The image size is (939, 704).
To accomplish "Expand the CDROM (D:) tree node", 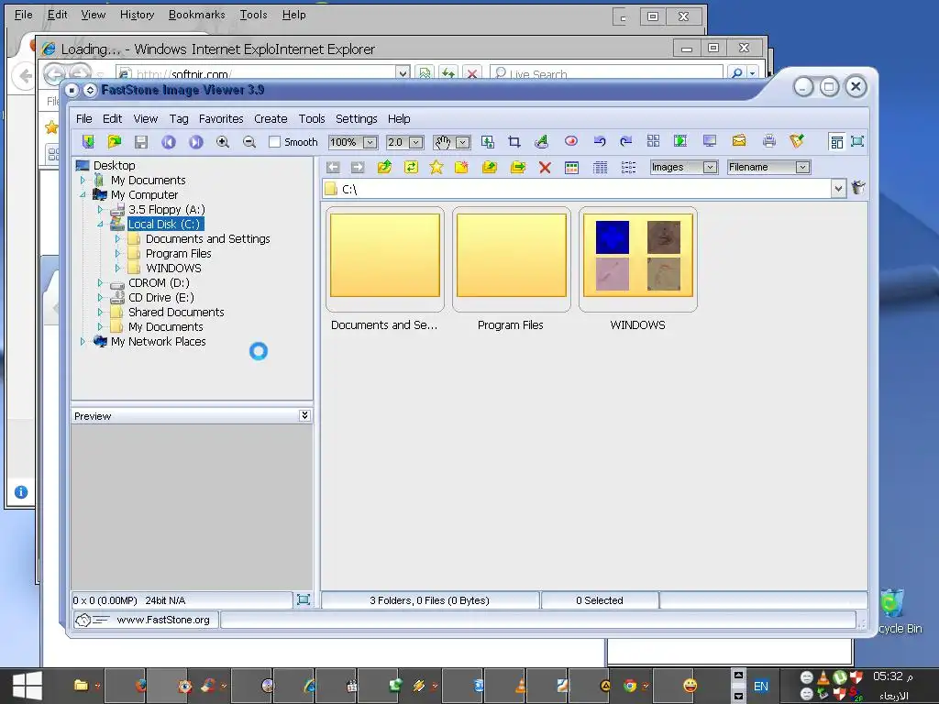I will [100, 282].
